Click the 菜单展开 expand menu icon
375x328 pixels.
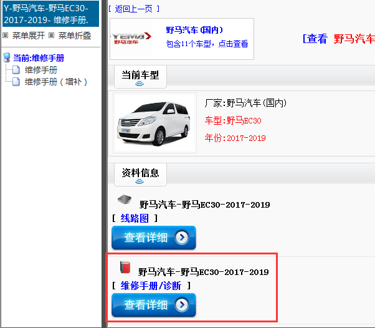coord(5,36)
